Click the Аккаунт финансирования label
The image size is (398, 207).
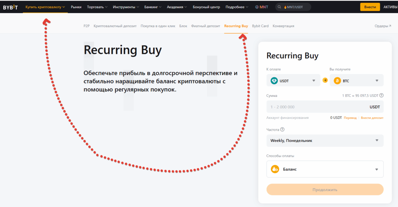287,118
